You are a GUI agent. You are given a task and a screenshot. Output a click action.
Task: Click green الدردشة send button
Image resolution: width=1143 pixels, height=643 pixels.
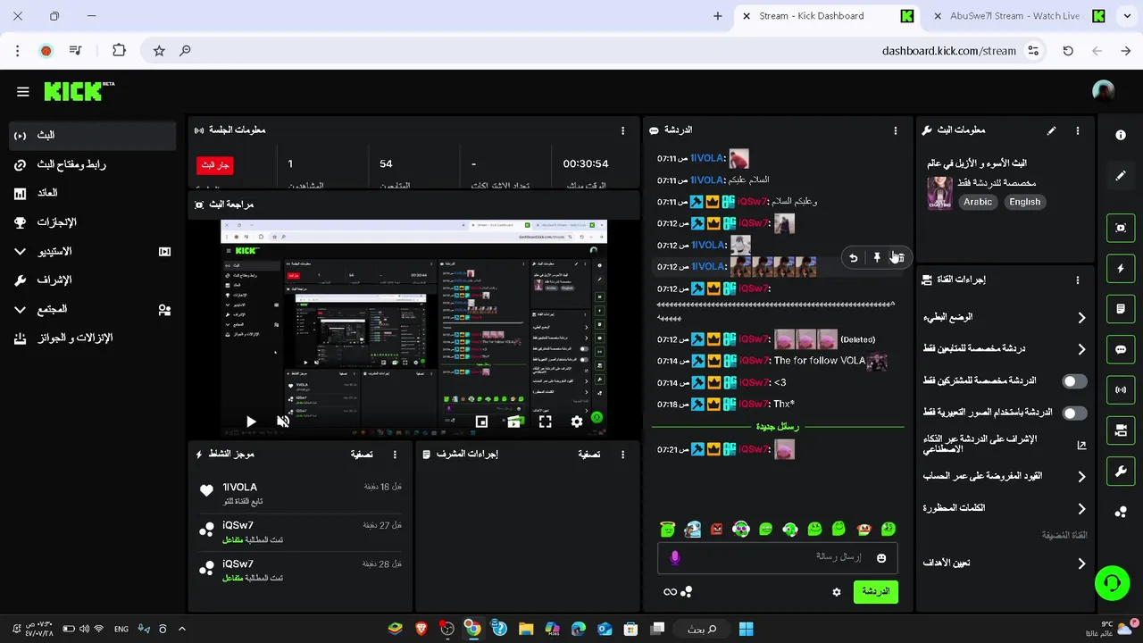pyautogui.click(x=876, y=592)
